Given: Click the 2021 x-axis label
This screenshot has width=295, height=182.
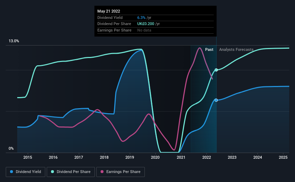Looking at the screenshot, I should point(181,157).
